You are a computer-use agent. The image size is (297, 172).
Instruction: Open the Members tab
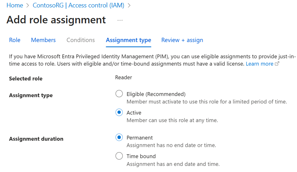[43, 40]
